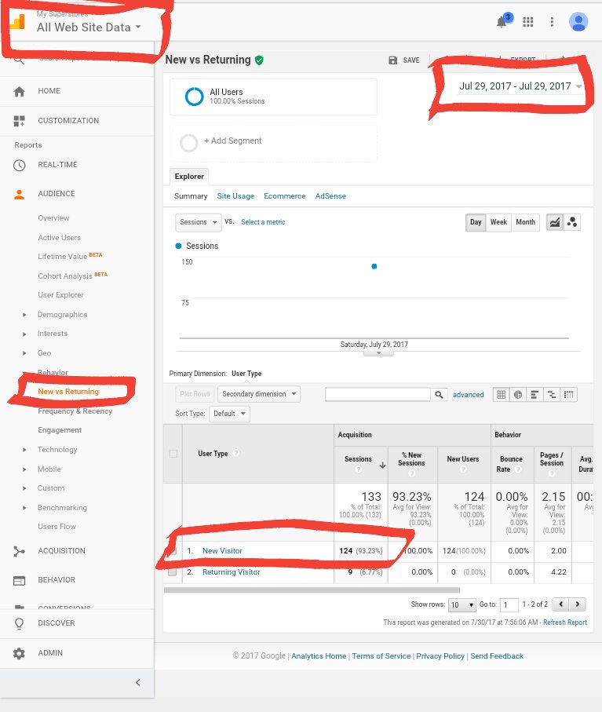Select the percentage pie view icon

click(518, 395)
